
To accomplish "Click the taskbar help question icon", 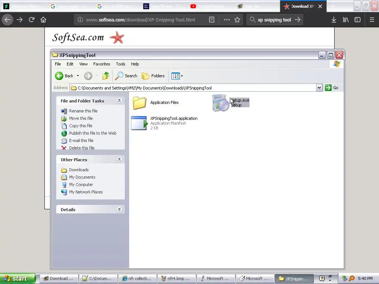I will (322, 278).
